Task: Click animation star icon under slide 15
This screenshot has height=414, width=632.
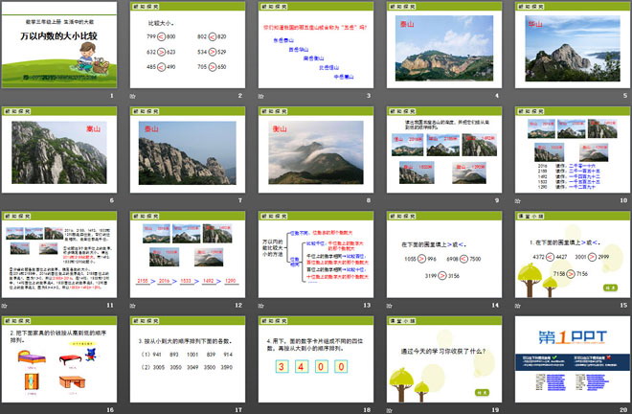Action: (517, 306)
